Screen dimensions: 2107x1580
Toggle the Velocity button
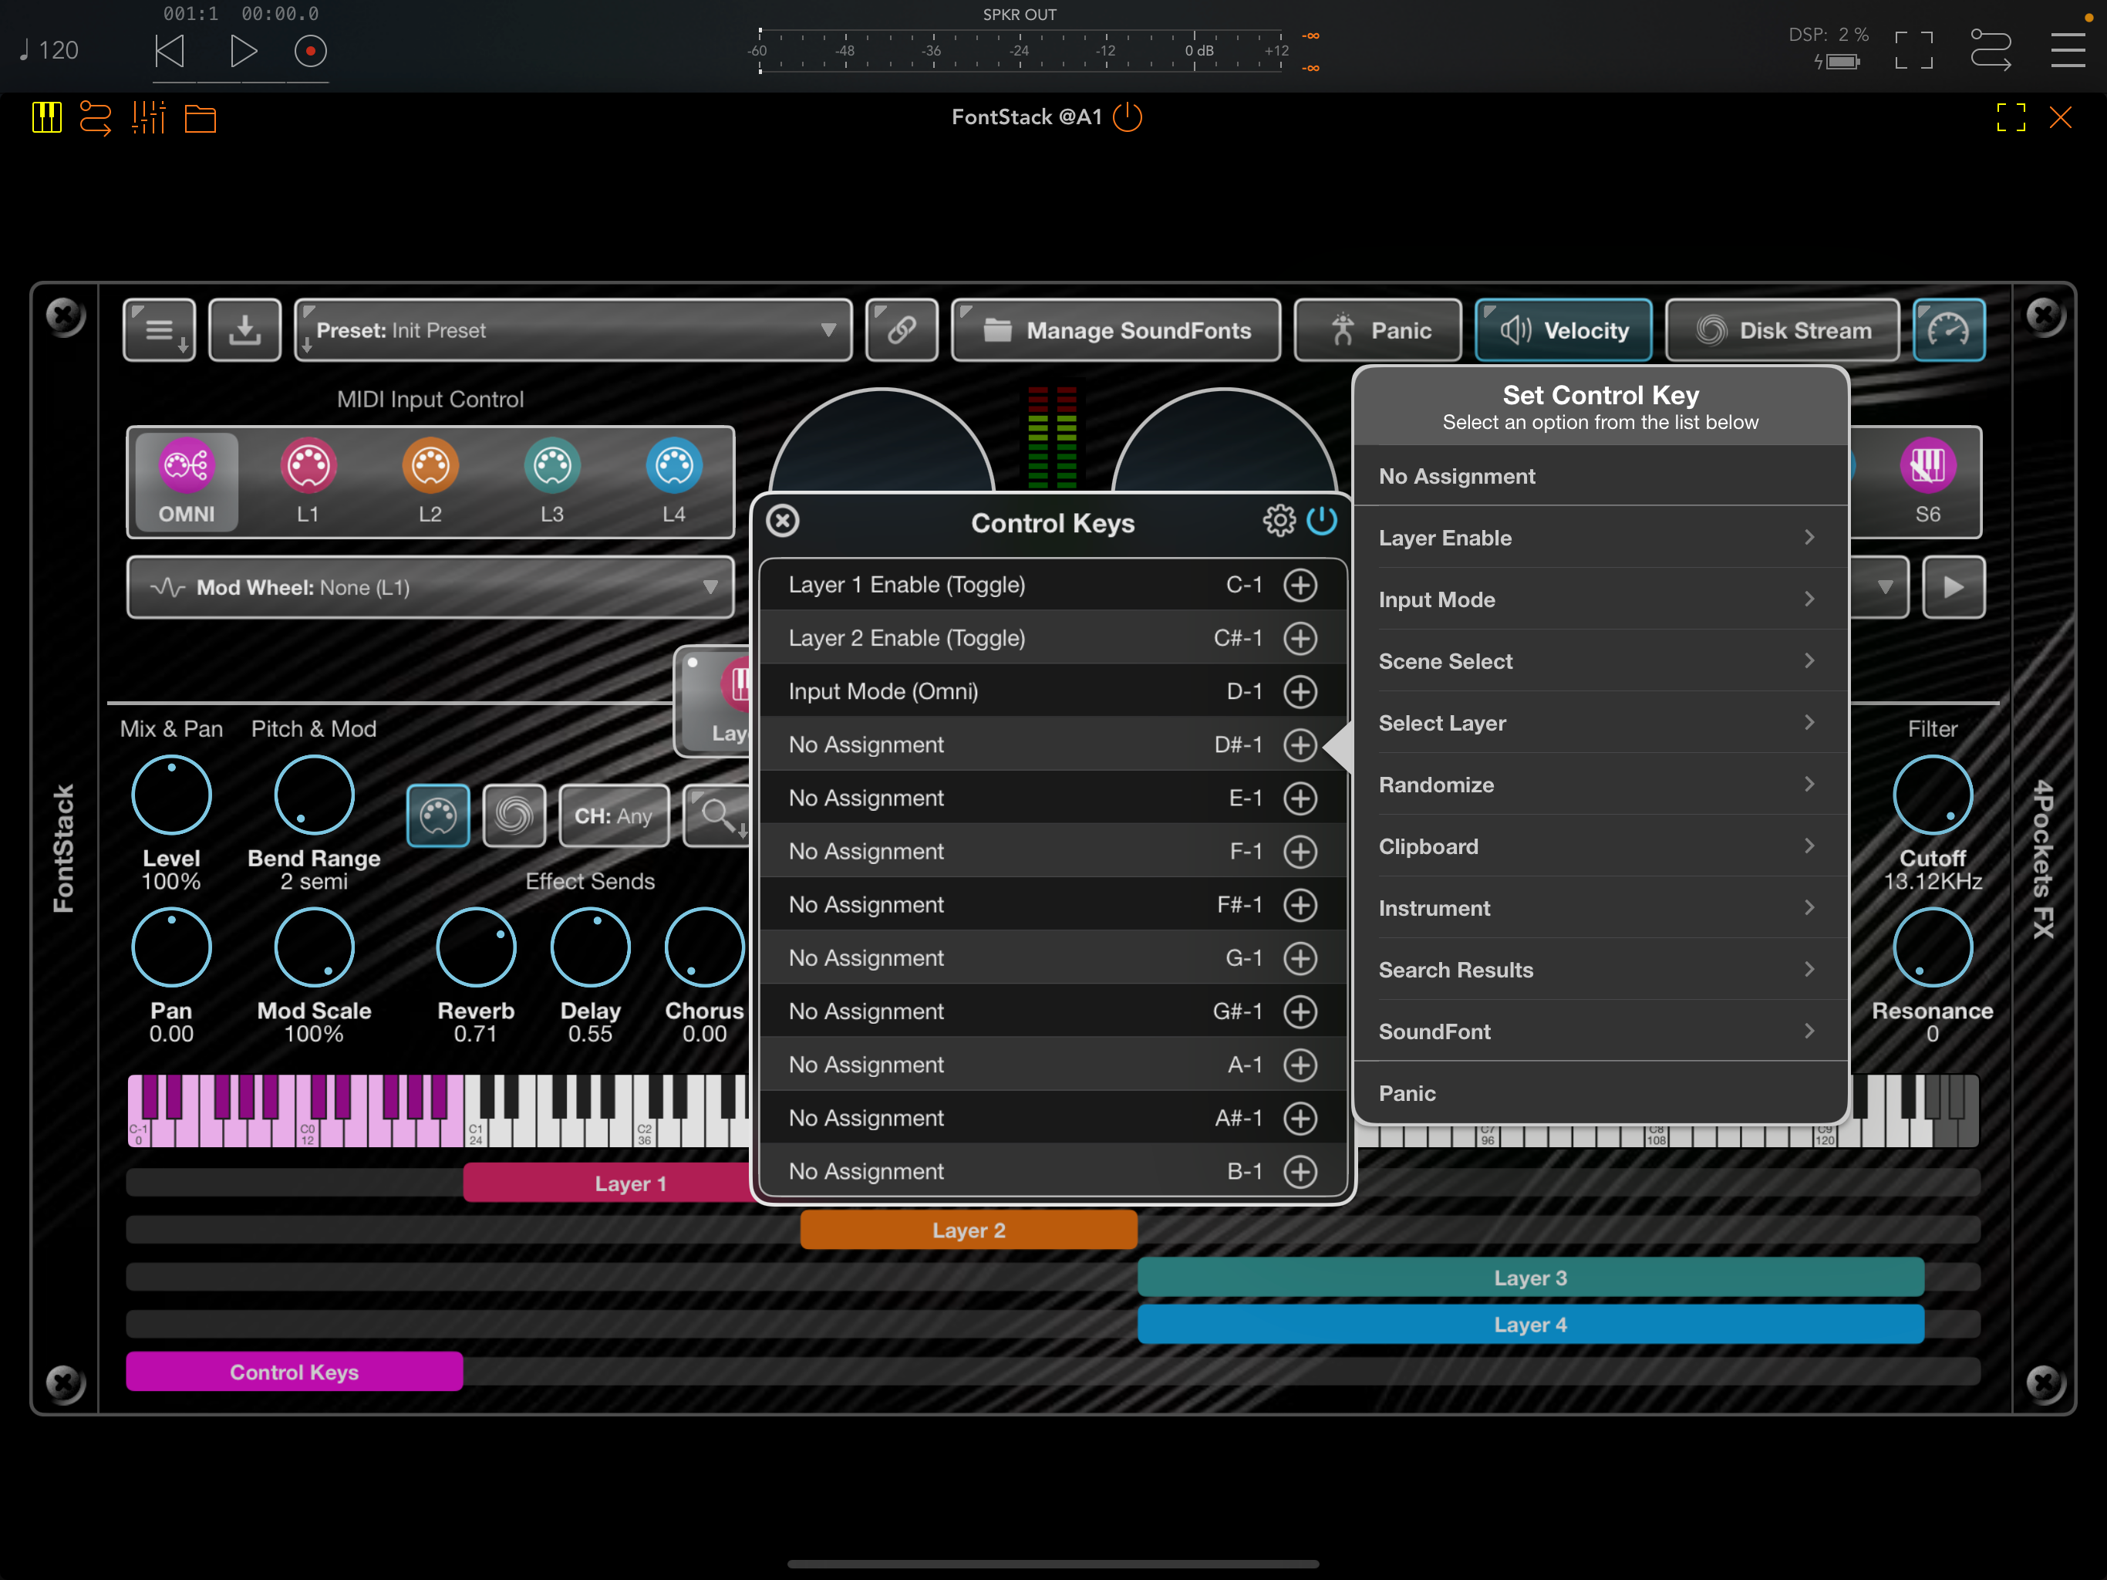[1563, 331]
